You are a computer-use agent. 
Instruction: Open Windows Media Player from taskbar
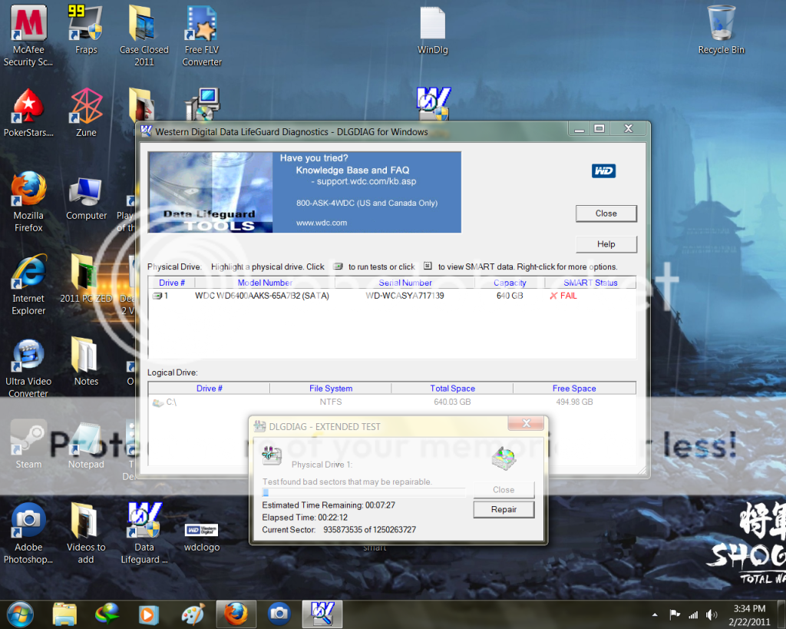[x=148, y=614]
